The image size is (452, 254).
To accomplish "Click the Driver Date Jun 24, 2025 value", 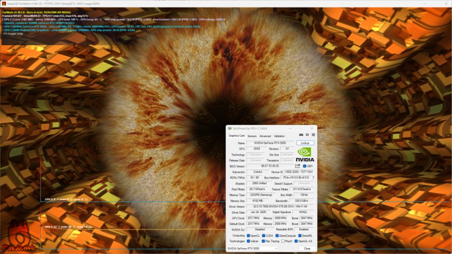I will 258,212.
